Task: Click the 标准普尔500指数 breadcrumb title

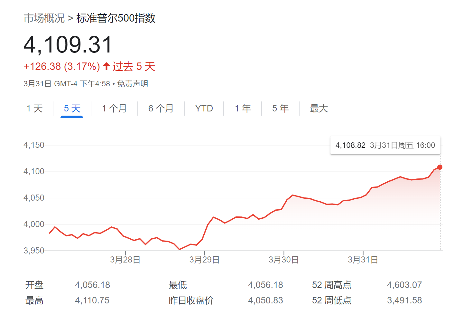Action: pos(116,18)
